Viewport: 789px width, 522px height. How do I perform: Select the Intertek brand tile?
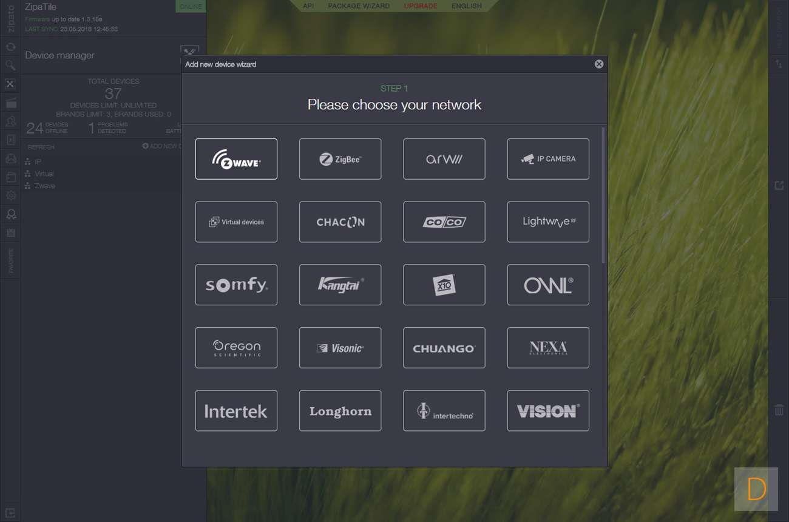(x=236, y=411)
